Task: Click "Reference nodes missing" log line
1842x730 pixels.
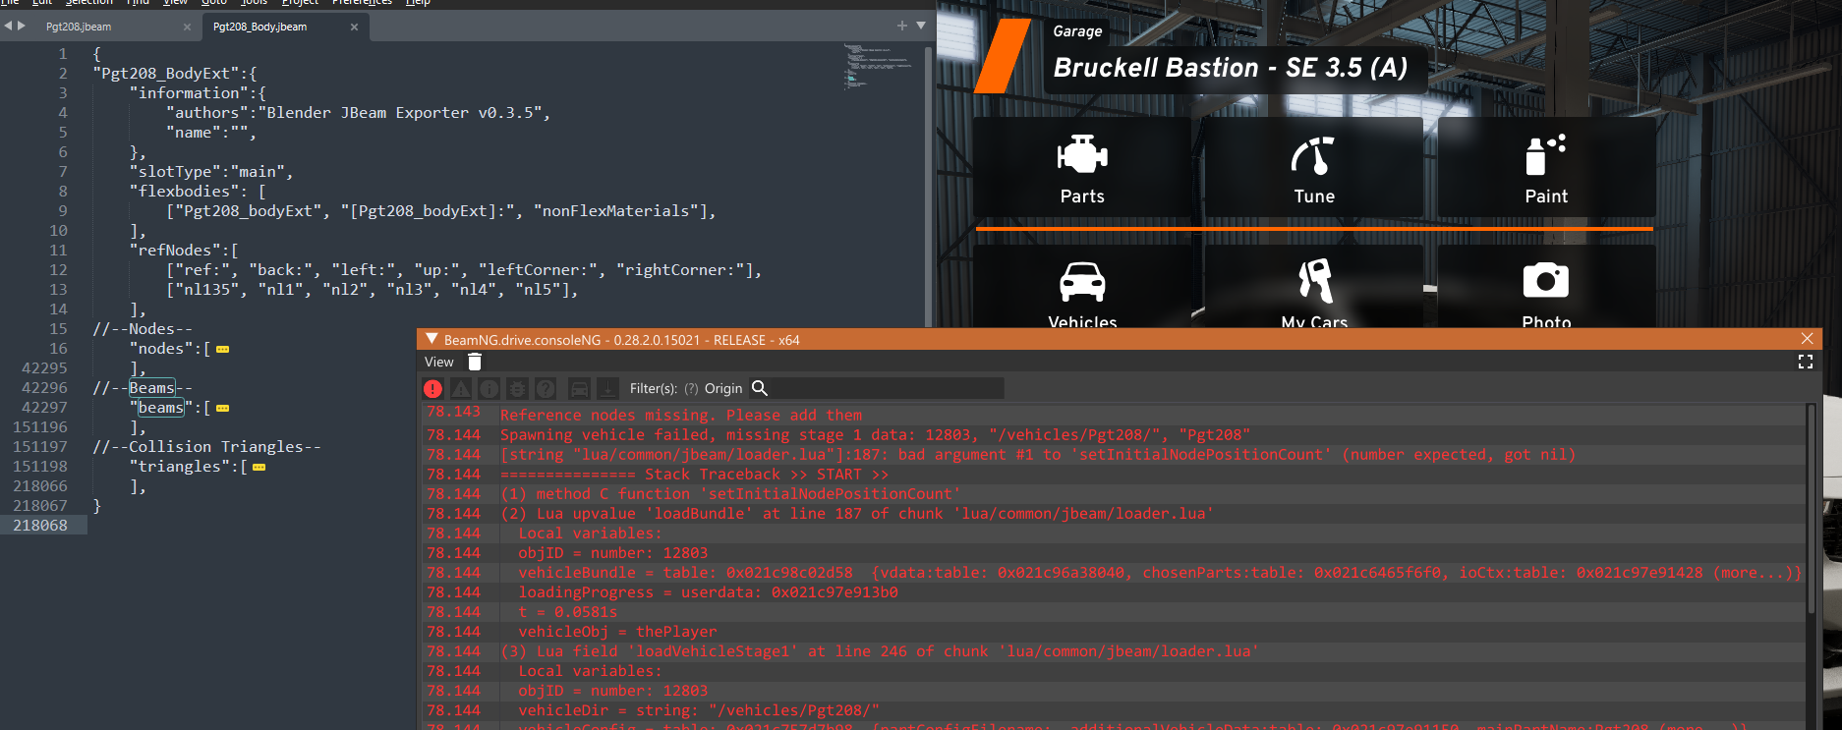Action: pyautogui.click(x=681, y=416)
